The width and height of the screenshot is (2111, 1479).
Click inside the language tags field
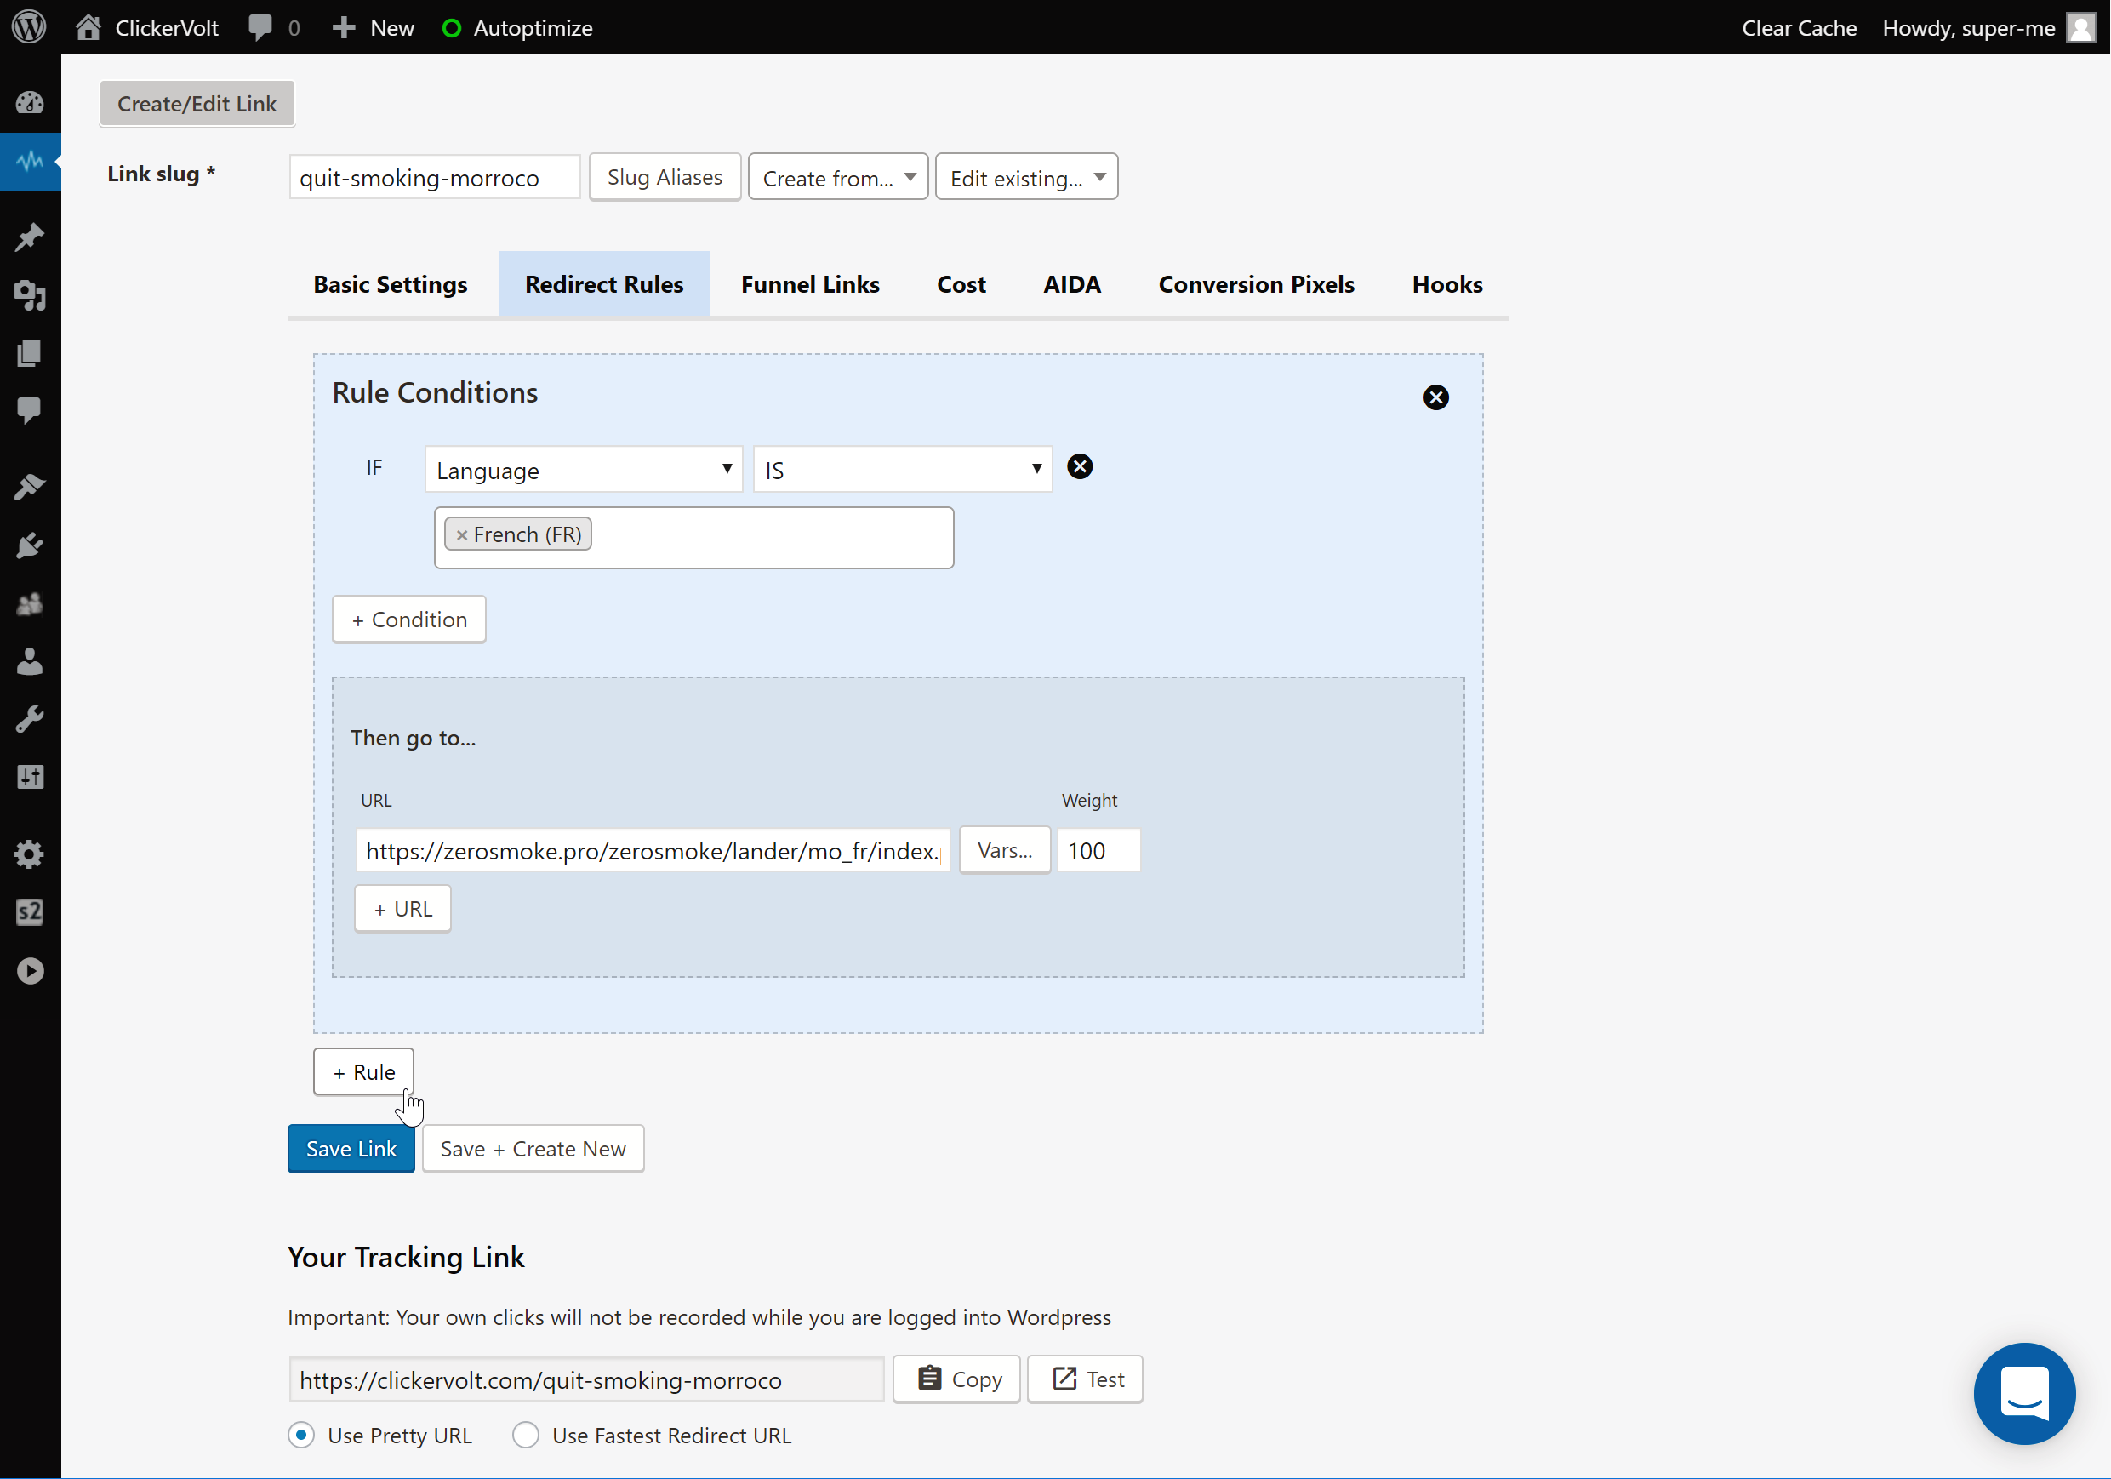[x=694, y=538]
